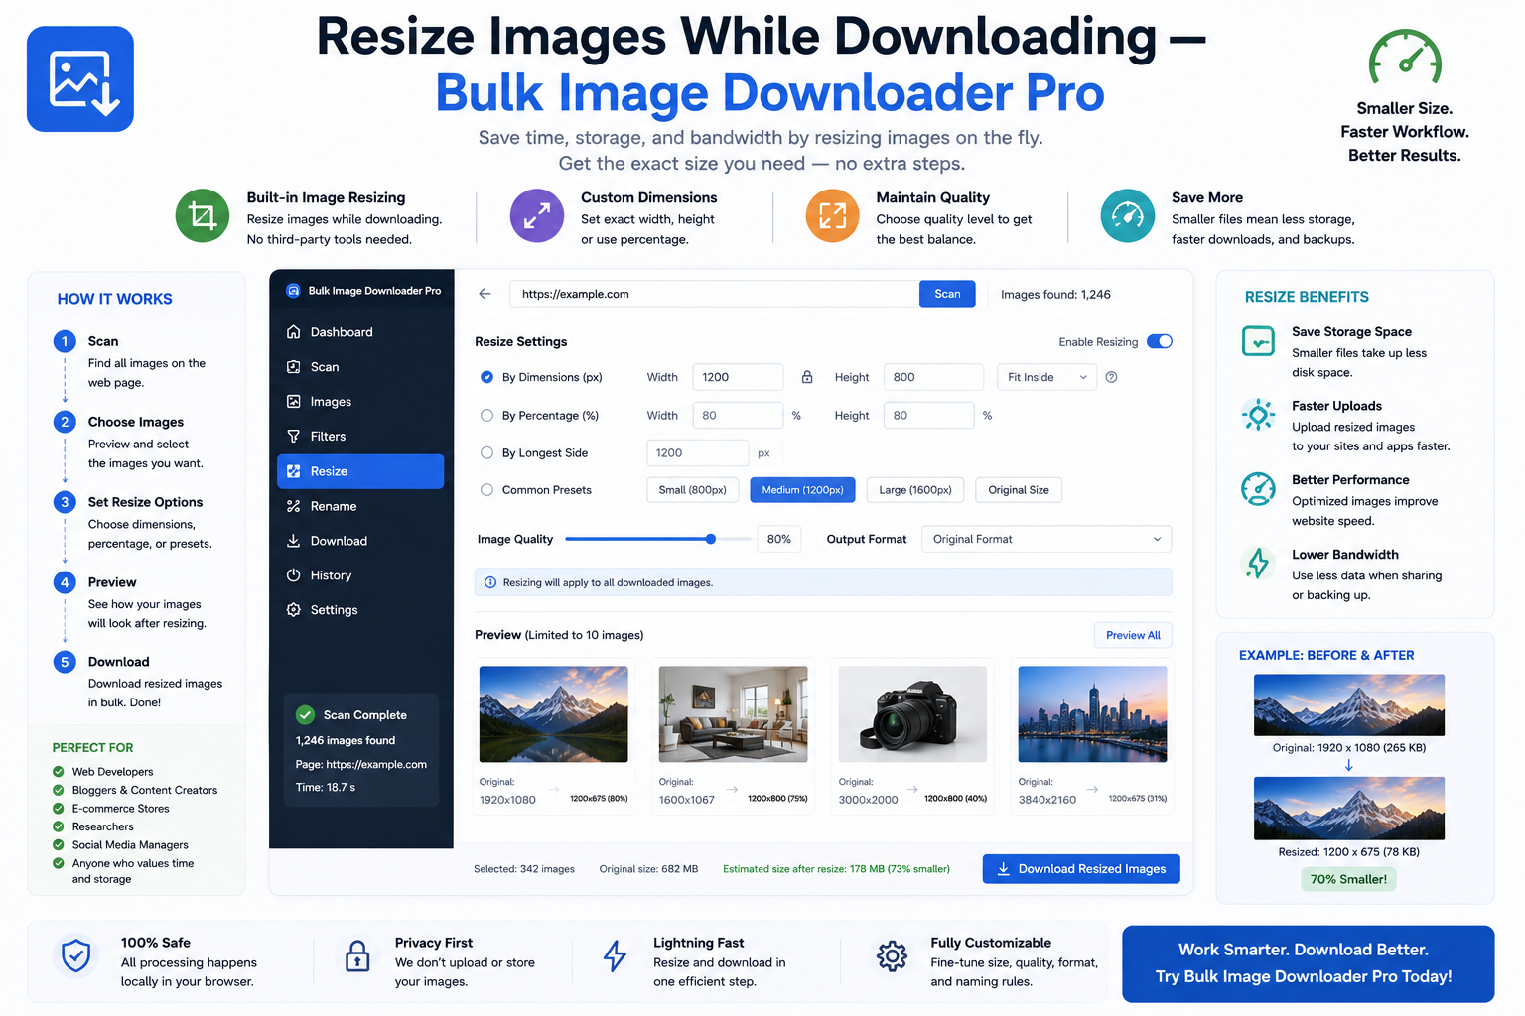Click the 100% Safe shield icon
The height and width of the screenshot is (1016, 1525).
[76, 956]
